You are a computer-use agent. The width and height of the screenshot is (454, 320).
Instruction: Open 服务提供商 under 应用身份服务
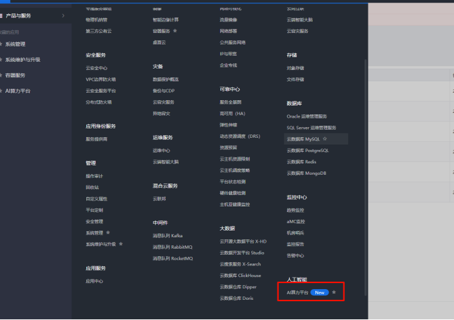(96, 139)
